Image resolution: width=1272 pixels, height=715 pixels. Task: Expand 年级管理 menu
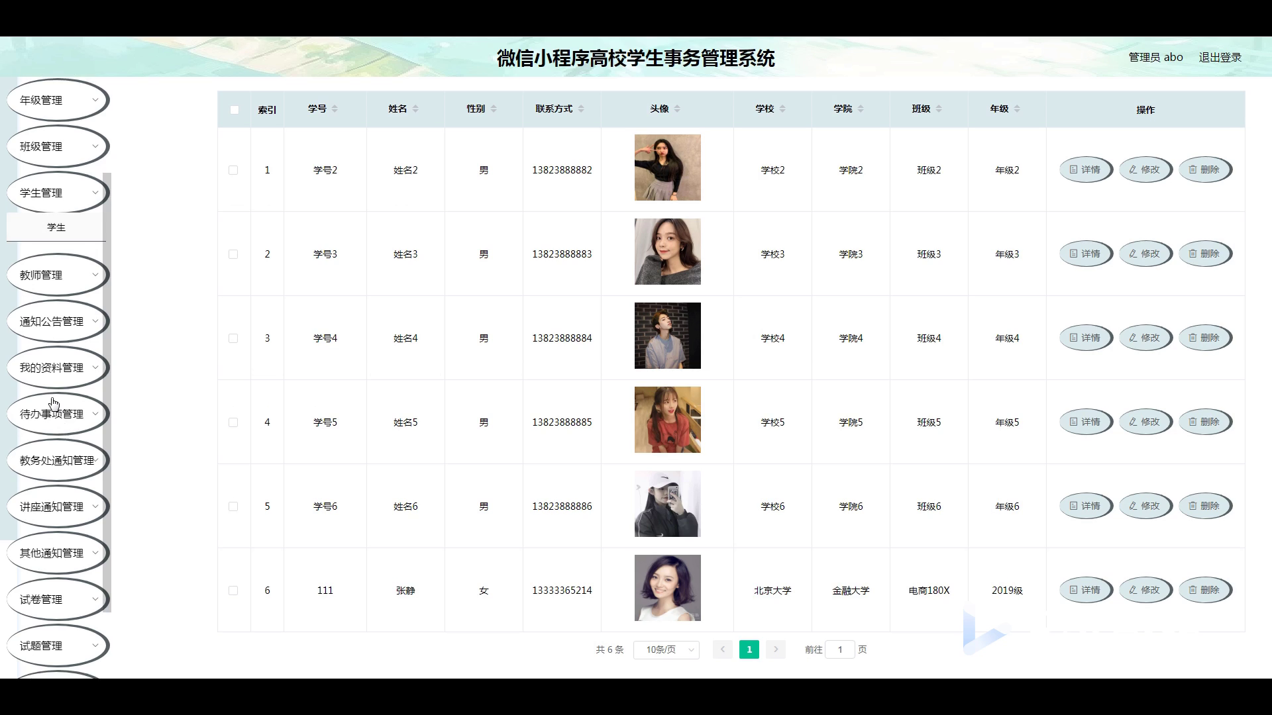(x=58, y=100)
